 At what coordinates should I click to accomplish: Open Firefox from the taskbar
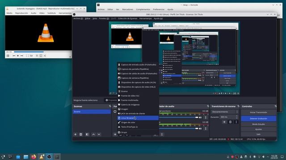point(34,157)
